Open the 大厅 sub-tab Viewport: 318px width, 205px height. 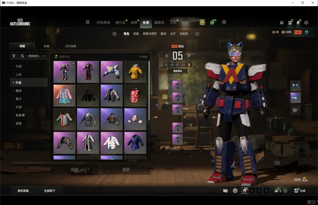173,34
